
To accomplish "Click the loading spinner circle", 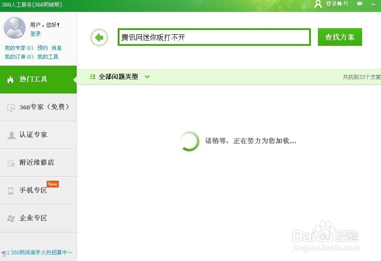I will pyautogui.click(x=190, y=141).
